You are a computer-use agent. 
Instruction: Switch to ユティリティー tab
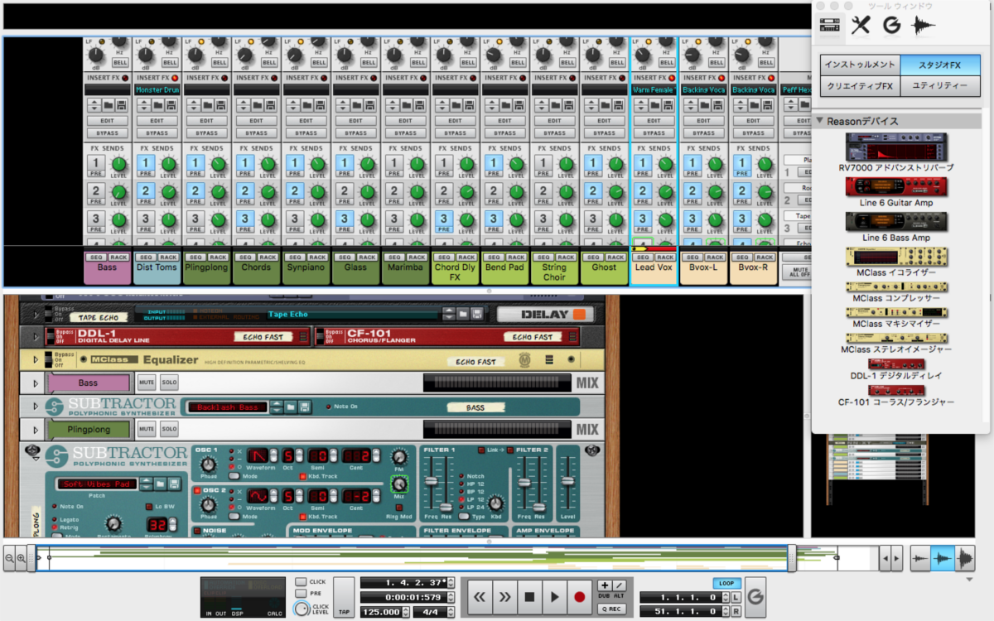click(939, 85)
